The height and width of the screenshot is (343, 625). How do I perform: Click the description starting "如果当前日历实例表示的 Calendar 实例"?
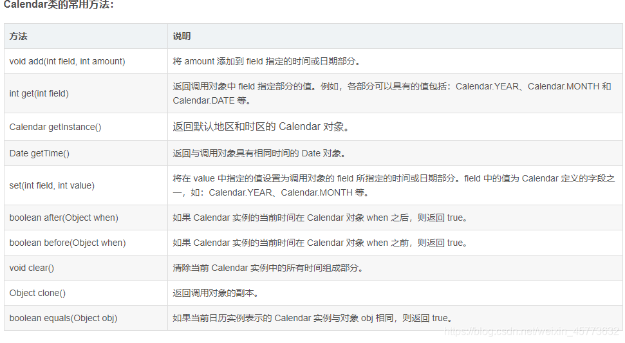point(313,319)
